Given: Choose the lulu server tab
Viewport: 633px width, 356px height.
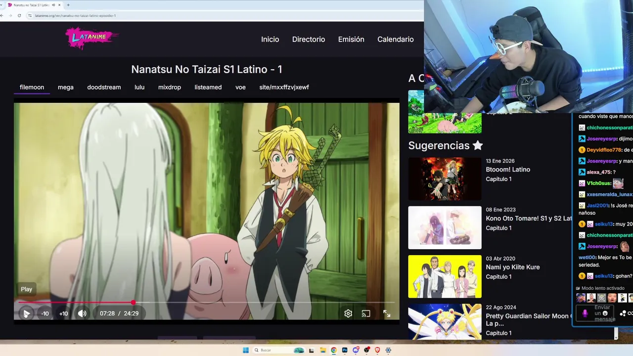Looking at the screenshot, I should (139, 87).
